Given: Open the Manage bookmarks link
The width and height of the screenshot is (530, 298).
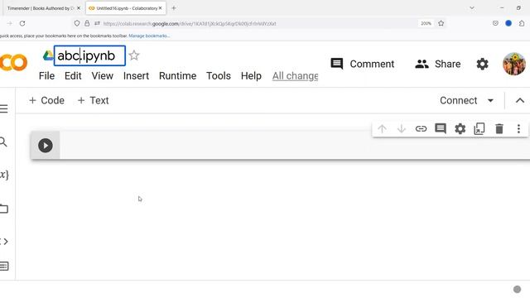Looking at the screenshot, I should (x=149, y=36).
